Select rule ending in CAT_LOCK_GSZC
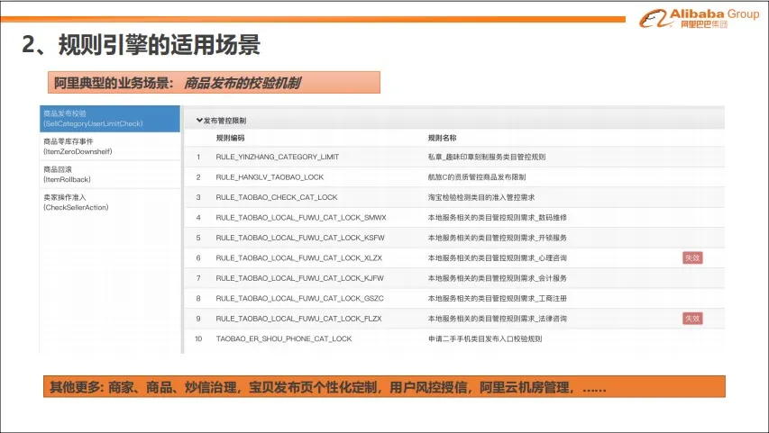The width and height of the screenshot is (769, 433). point(299,298)
